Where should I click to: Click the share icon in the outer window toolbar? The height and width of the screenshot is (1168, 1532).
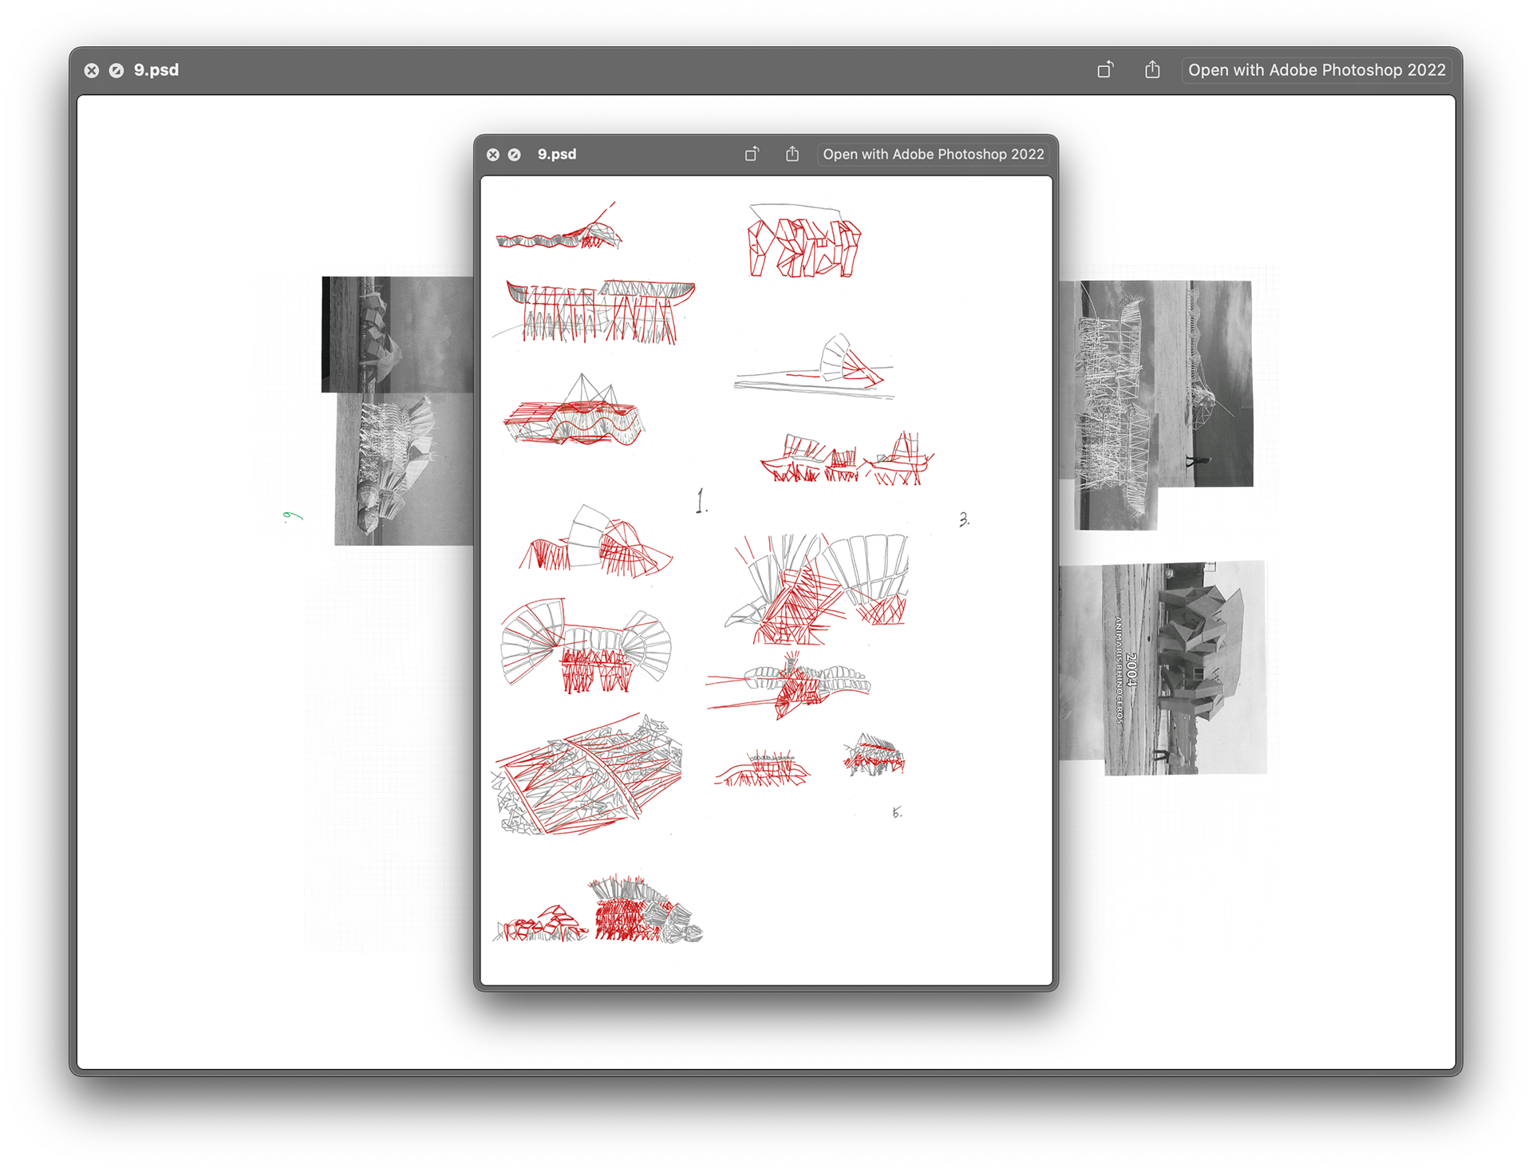click(1152, 70)
